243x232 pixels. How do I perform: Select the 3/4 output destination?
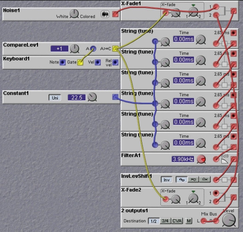tap(165, 221)
